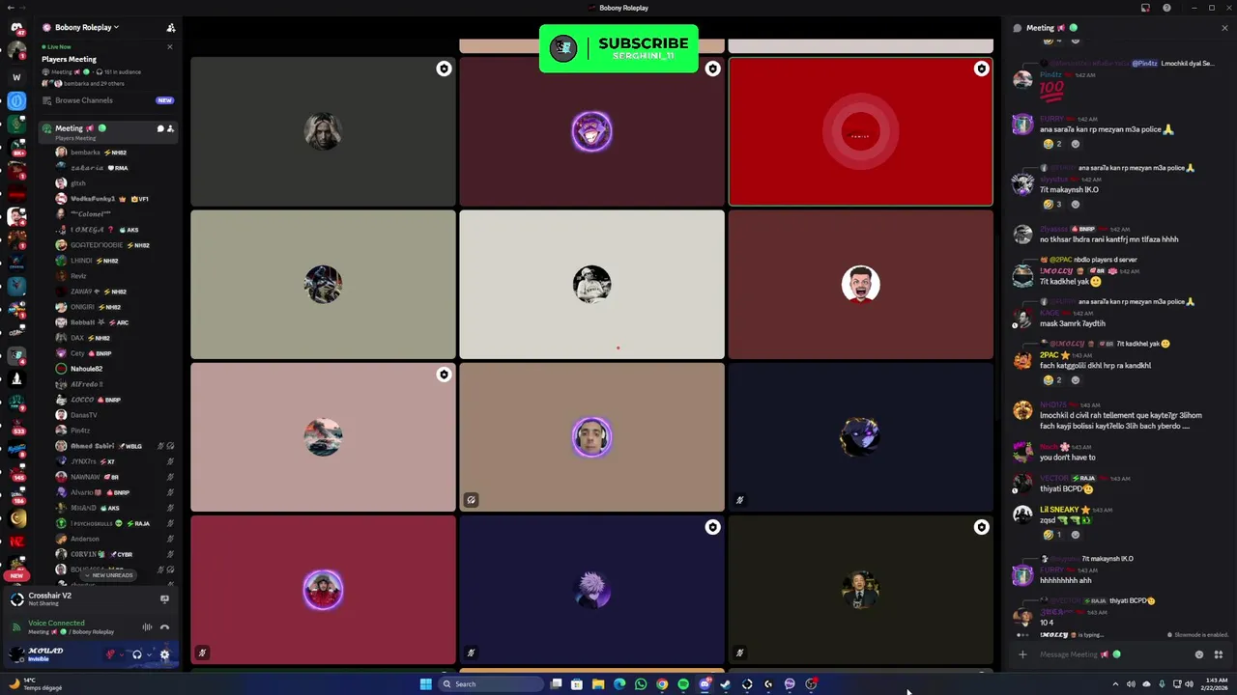
Task: Open Windows Start menu on taskbar
Action: point(425,684)
